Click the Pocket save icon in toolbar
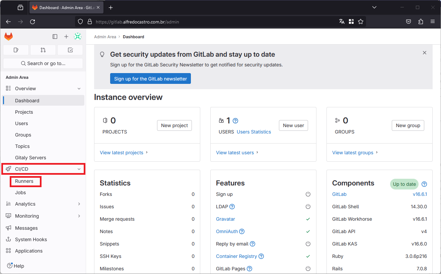 pos(409,21)
